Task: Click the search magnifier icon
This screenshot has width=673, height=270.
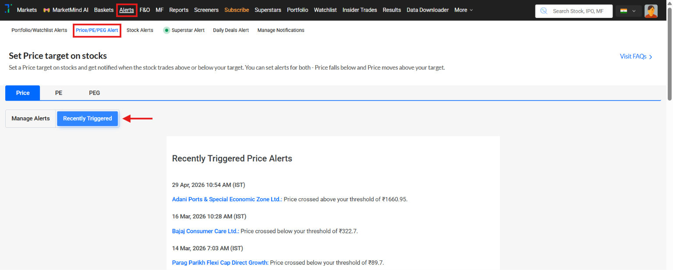Action: (544, 11)
